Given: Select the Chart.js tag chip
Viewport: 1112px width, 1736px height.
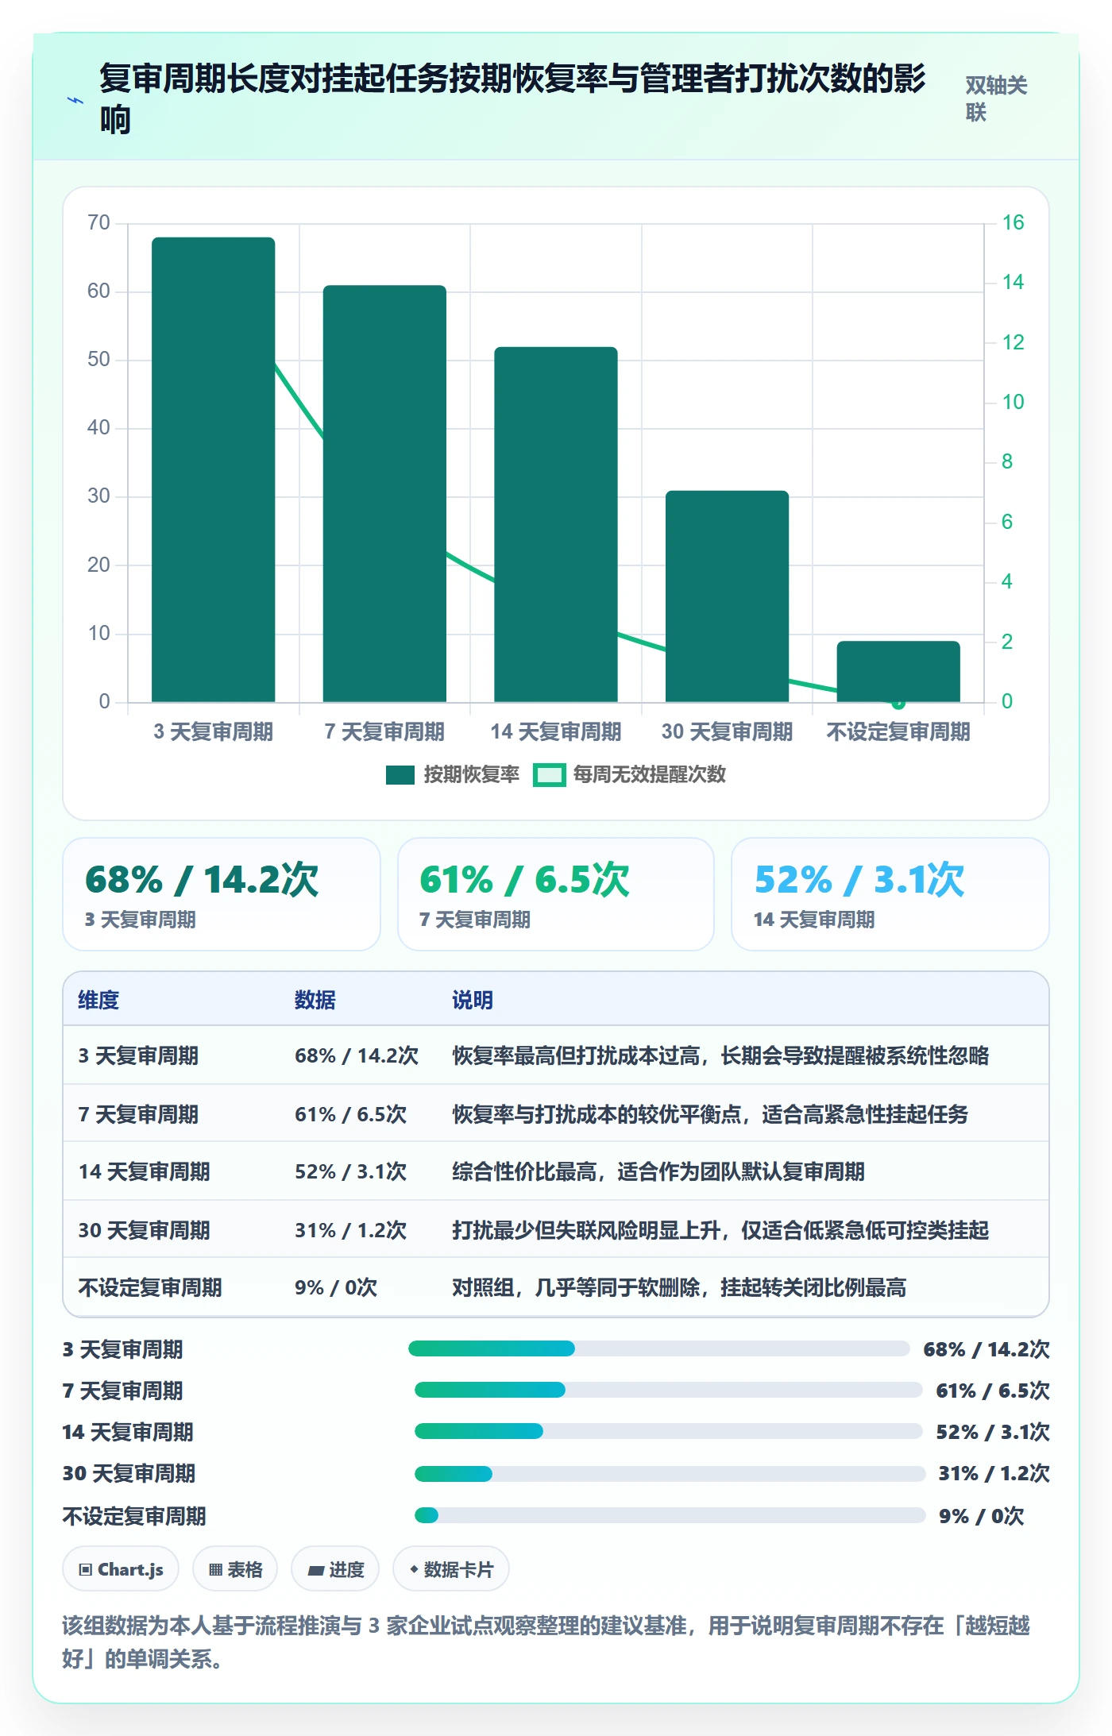Looking at the screenshot, I should coord(121,1569).
